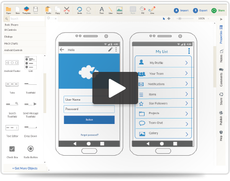Open the Style swatch in toolbar
This screenshot has width=230, height=181.
pyautogui.click(x=133, y=9)
